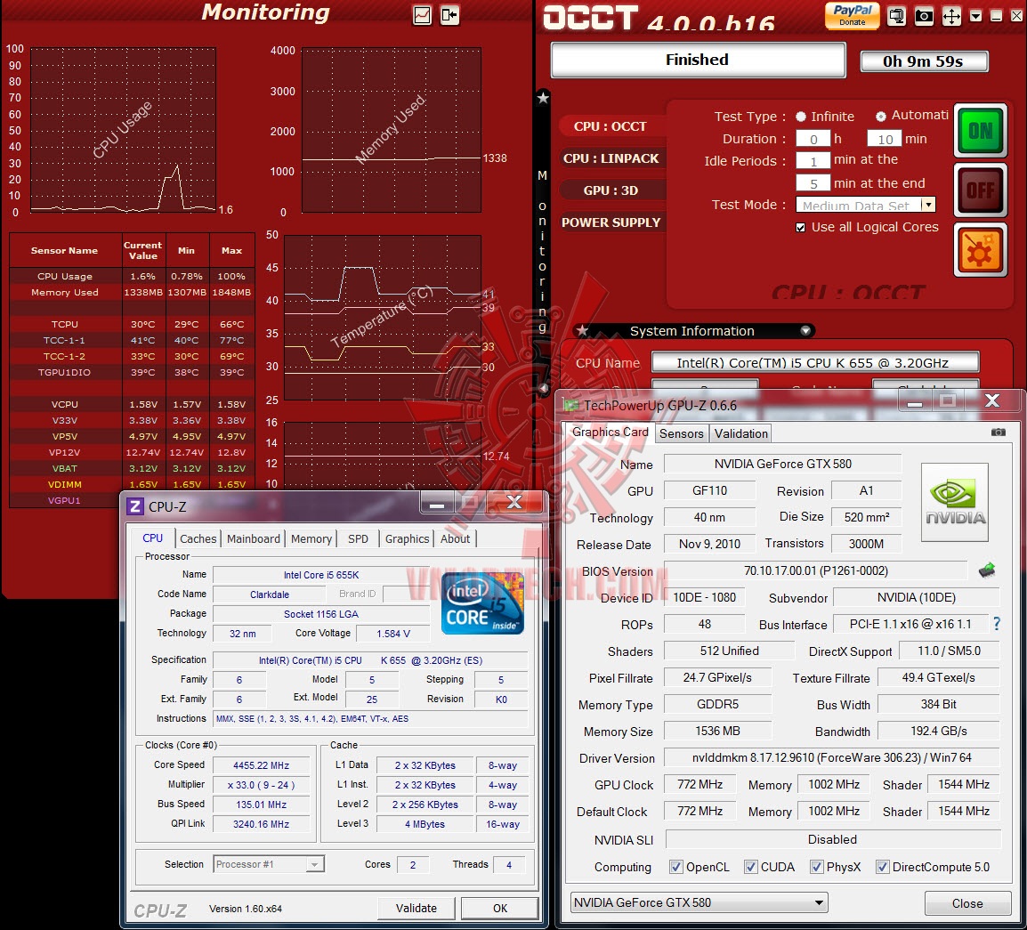Click the CPU Name field in System Information

(x=815, y=362)
